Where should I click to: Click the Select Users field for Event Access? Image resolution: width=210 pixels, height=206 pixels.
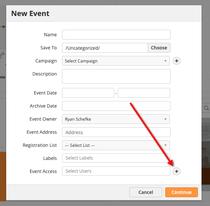coord(116,171)
